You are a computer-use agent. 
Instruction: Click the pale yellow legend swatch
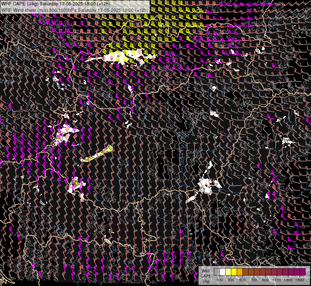[228, 272]
